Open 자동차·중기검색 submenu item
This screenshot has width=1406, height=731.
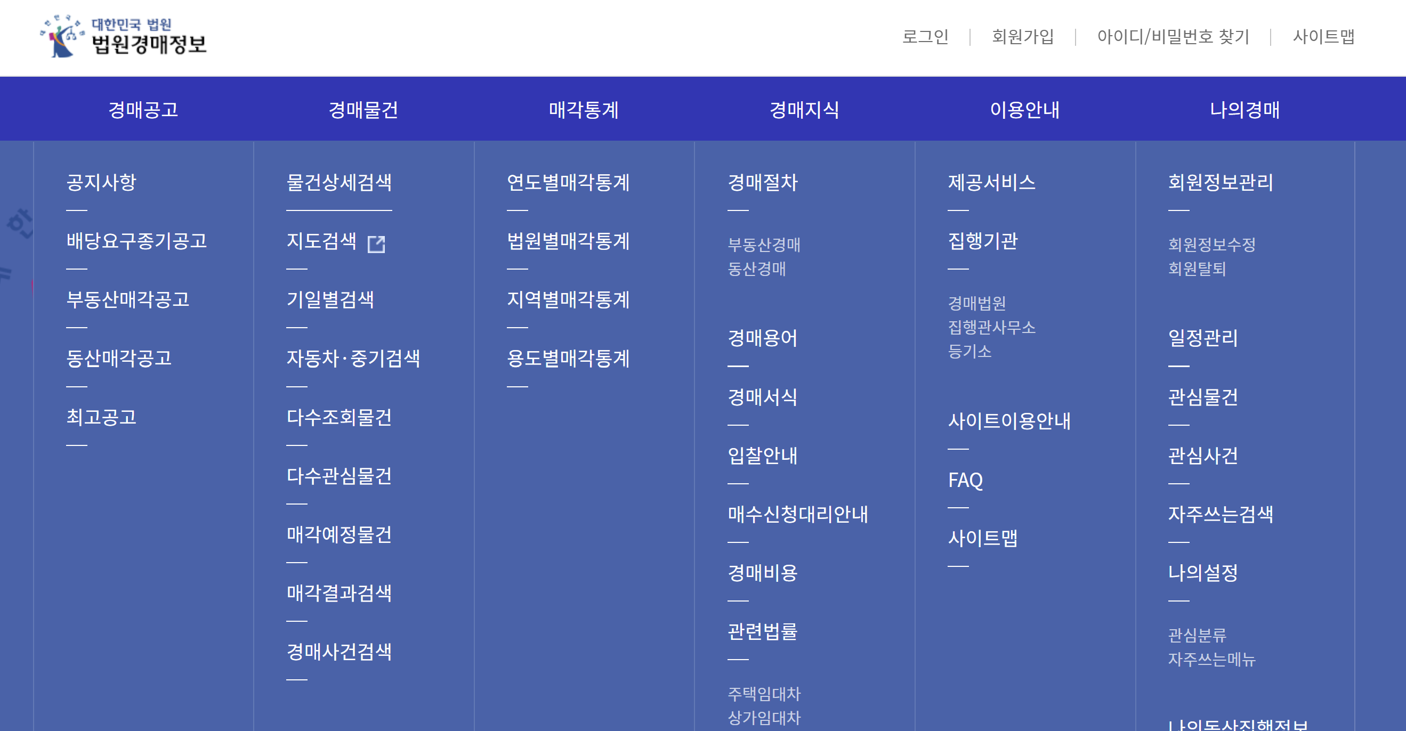pyautogui.click(x=353, y=358)
